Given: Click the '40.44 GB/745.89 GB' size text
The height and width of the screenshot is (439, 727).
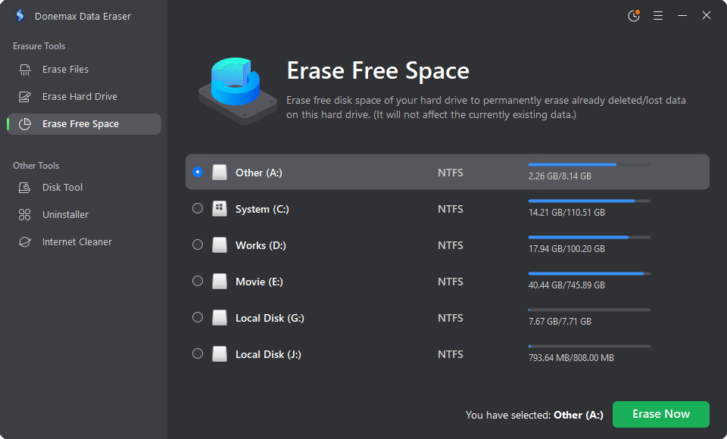Looking at the screenshot, I should tap(566, 285).
